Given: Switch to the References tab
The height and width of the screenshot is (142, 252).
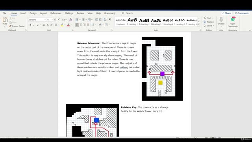Looking at the screenshot, I should pos(56,13).
